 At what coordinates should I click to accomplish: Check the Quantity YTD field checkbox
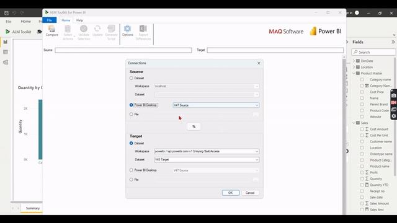point(362,185)
